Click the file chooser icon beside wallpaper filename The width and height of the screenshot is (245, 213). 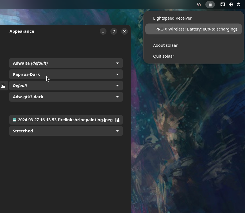117,120
